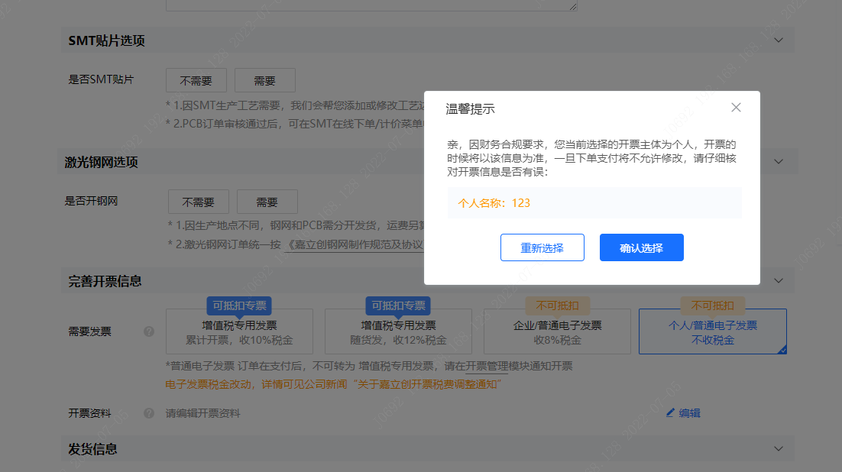Collapse the SMT贴片选项 section chevron
Screen dimensions: 842x472
pos(778,40)
